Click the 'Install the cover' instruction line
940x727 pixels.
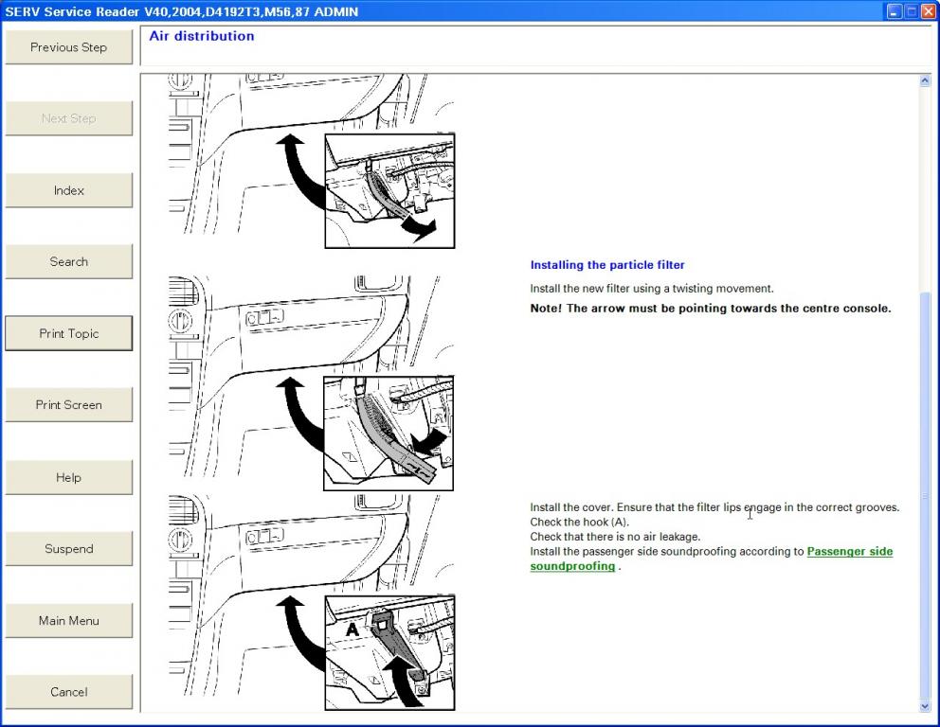tap(714, 507)
